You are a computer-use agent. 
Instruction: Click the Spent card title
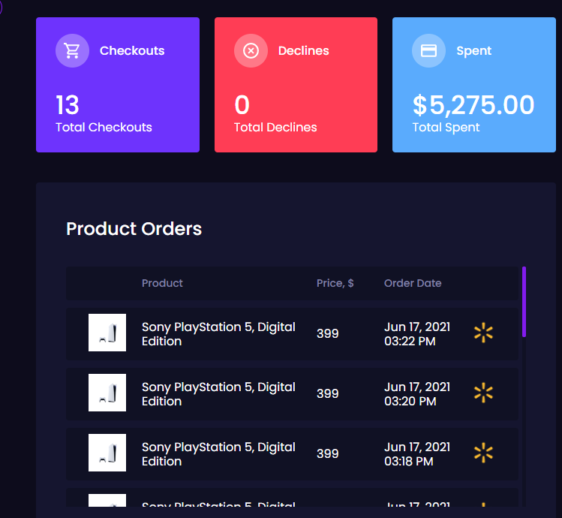[473, 51]
